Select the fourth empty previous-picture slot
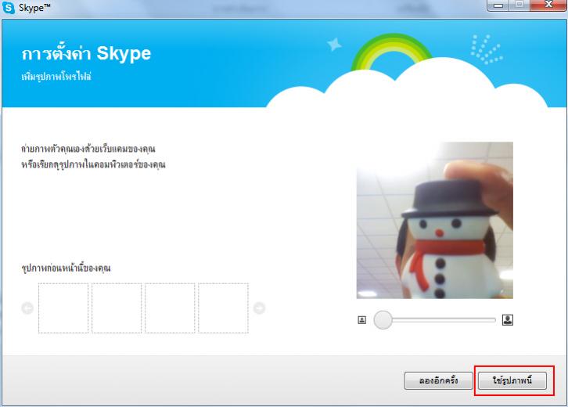This screenshot has height=407, width=568. click(223, 308)
